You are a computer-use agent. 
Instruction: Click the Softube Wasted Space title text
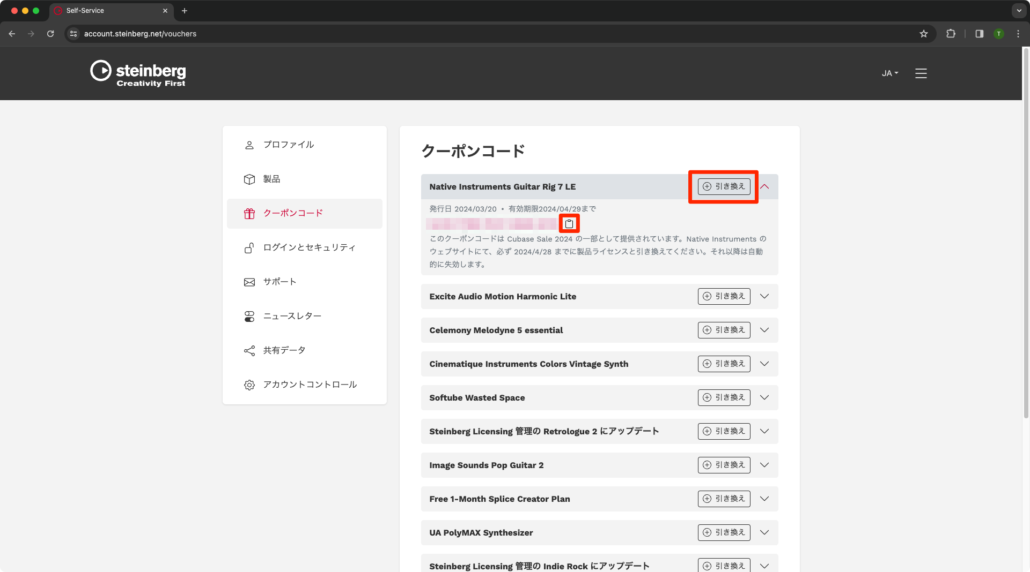pos(477,398)
